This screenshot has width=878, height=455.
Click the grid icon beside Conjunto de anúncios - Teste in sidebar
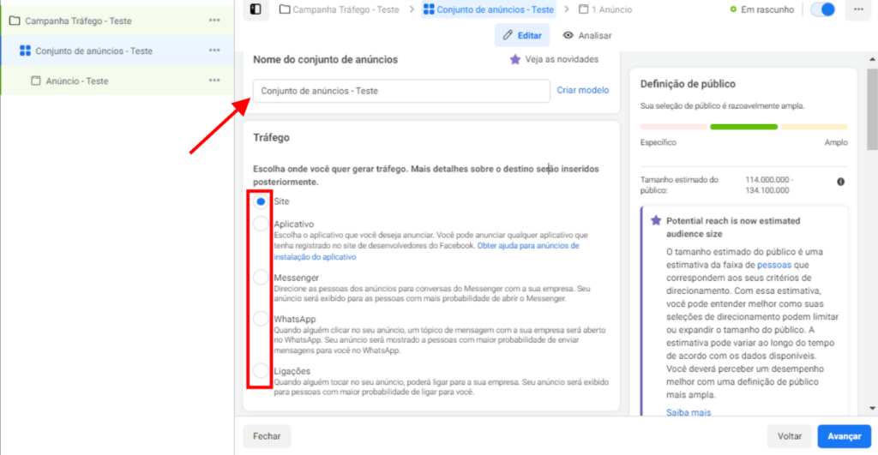point(25,51)
